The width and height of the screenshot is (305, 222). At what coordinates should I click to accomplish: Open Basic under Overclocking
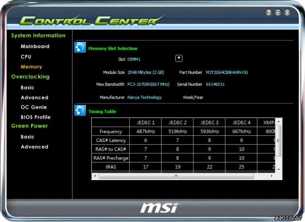click(x=28, y=88)
